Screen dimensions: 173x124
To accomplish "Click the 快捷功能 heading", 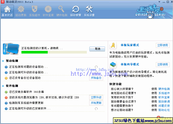I will 115,84.
